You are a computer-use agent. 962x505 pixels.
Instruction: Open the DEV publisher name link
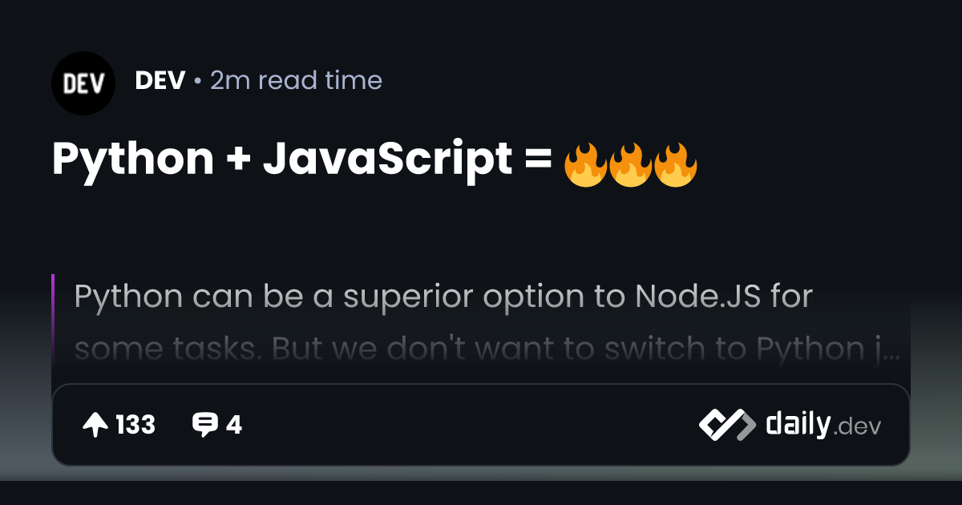pyautogui.click(x=160, y=80)
